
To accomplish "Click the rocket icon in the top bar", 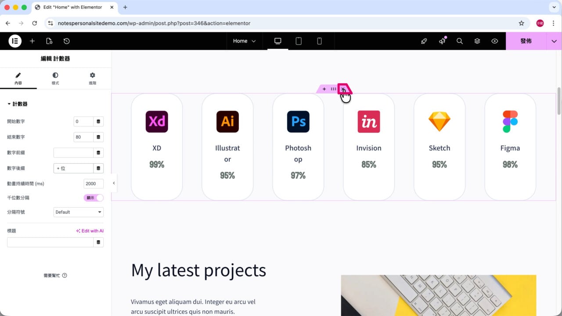I will point(424,41).
